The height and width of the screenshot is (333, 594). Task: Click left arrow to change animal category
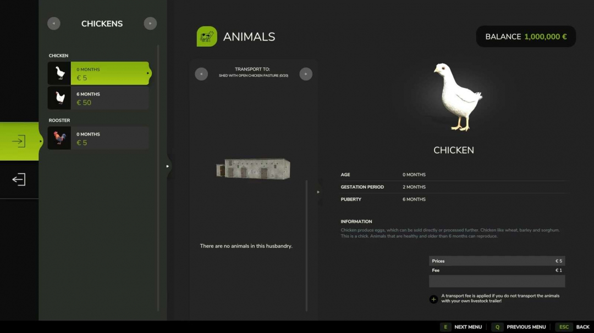click(x=53, y=23)
